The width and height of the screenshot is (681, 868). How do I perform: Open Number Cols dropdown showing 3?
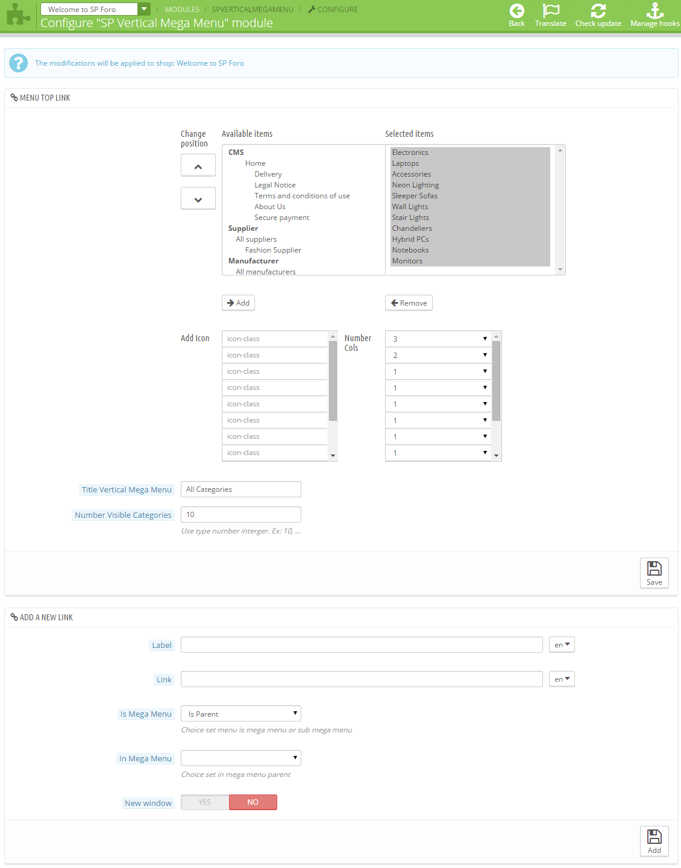click(438, 339)
